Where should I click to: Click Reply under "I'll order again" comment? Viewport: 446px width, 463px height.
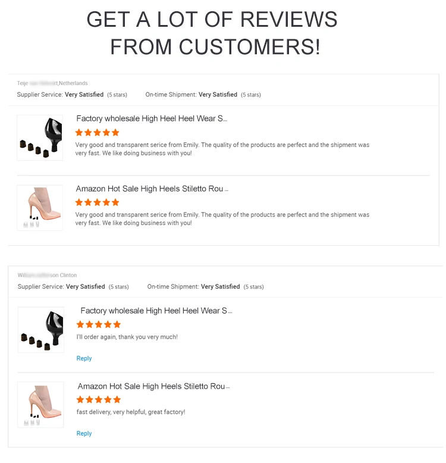point(84,358)
